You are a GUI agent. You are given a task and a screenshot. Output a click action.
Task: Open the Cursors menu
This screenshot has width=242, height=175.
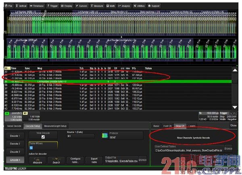[x=81, y=6]
